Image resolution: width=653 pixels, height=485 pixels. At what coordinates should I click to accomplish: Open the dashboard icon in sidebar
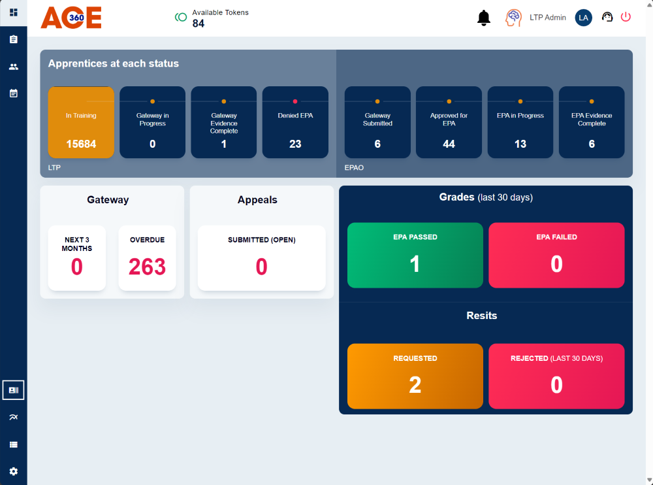13,12
